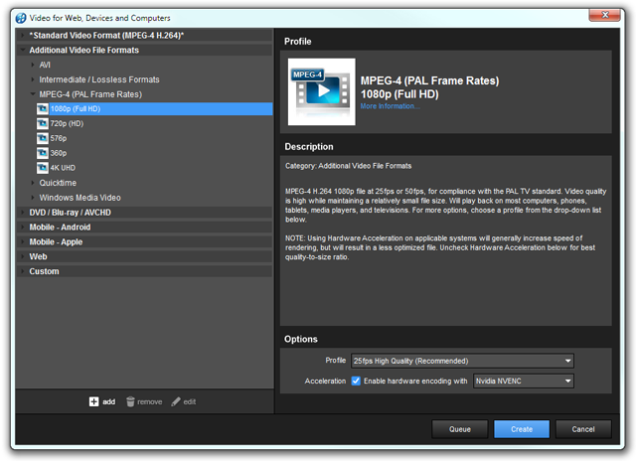Click the remove trash can icon
Image resolution: width=636 pixels, height=461 pixels.
pyautogui.click(x=130, y=401)
